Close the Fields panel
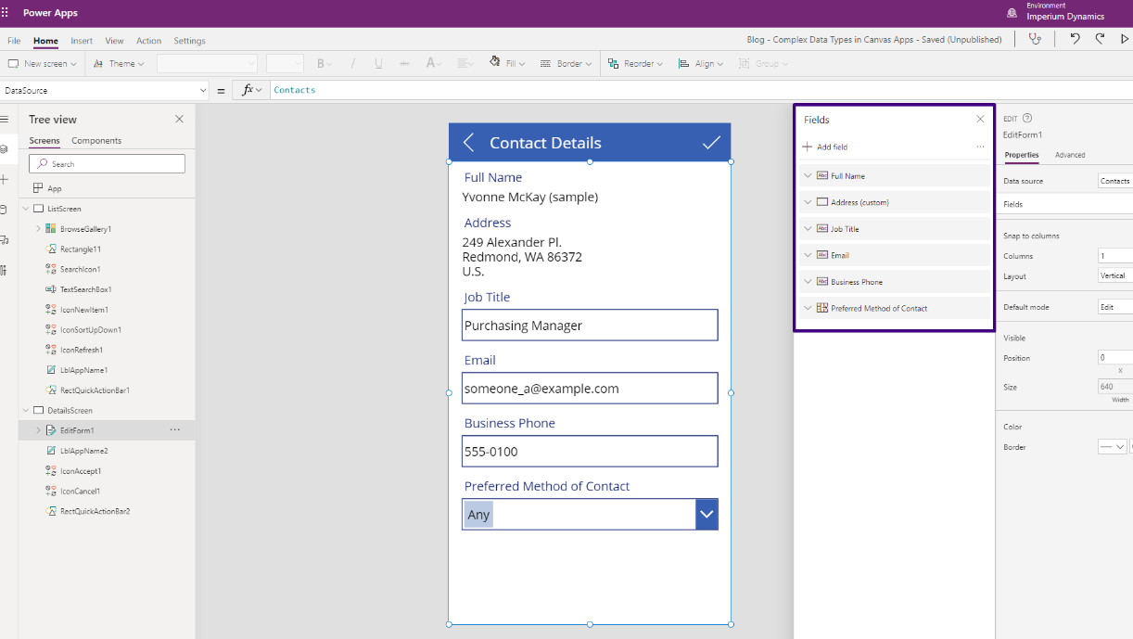The image size is (1133, 639). coord(980,120)
